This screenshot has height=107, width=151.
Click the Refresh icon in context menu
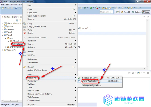click(24, 67)
